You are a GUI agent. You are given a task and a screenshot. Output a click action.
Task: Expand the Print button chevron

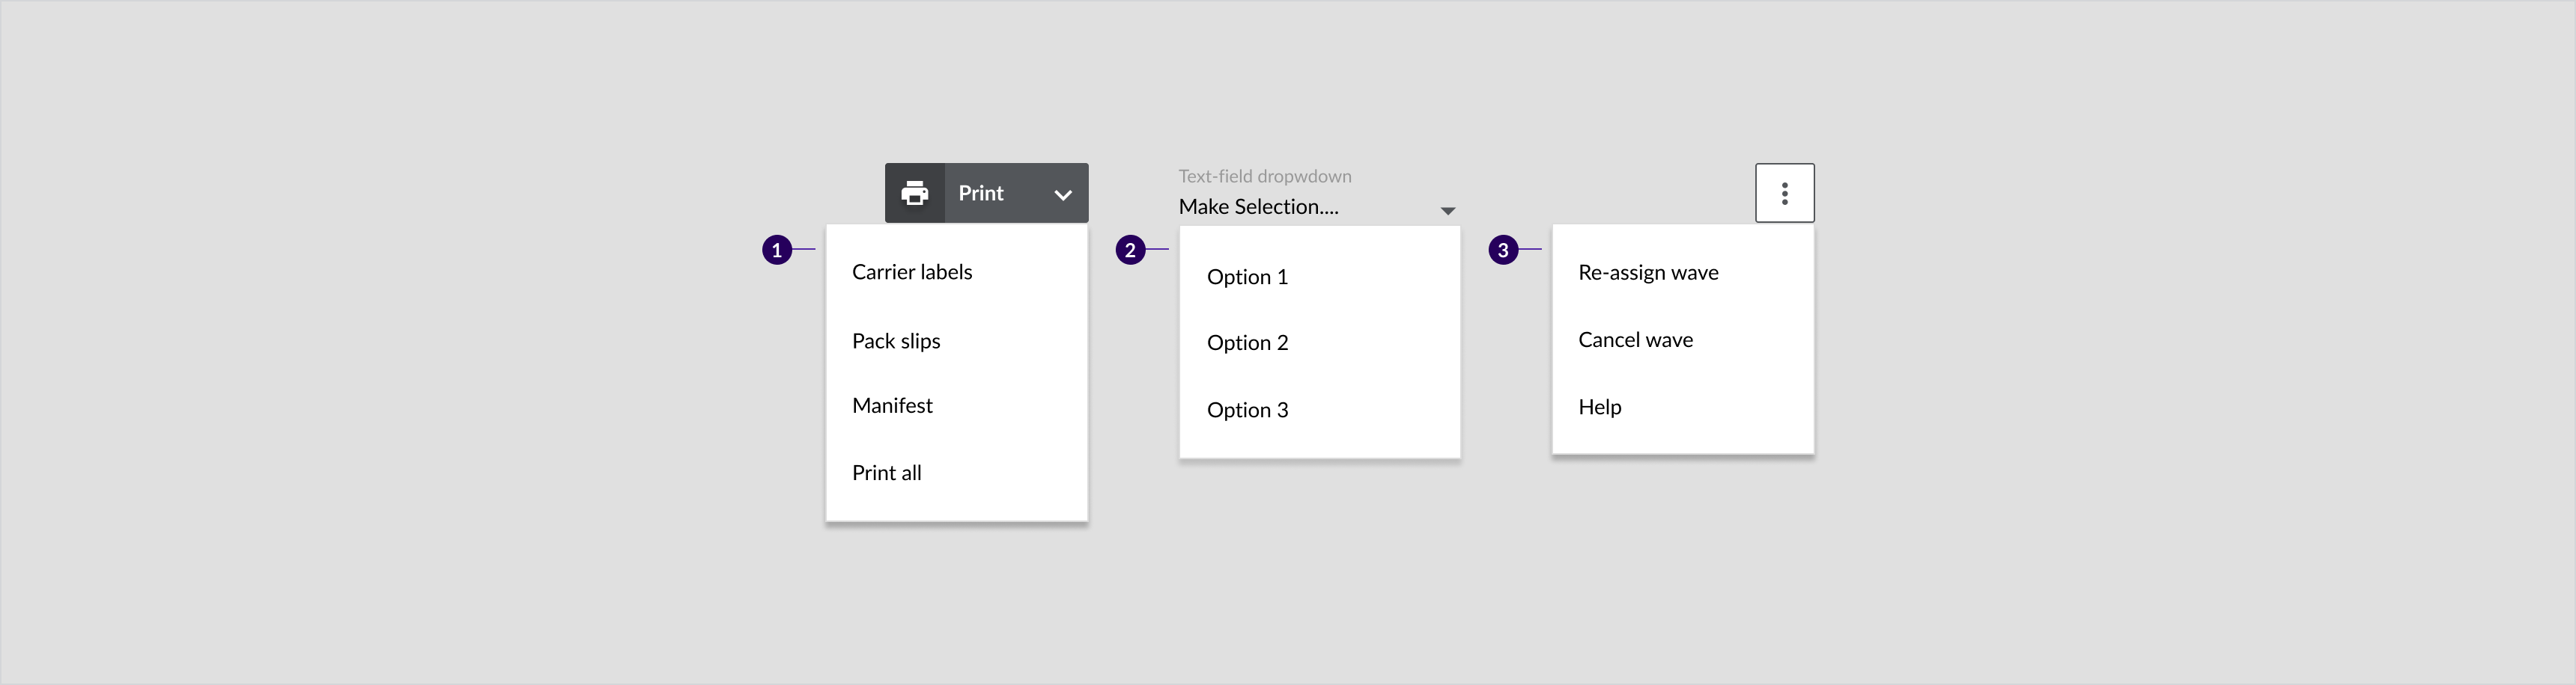[x=1063, y=194]
